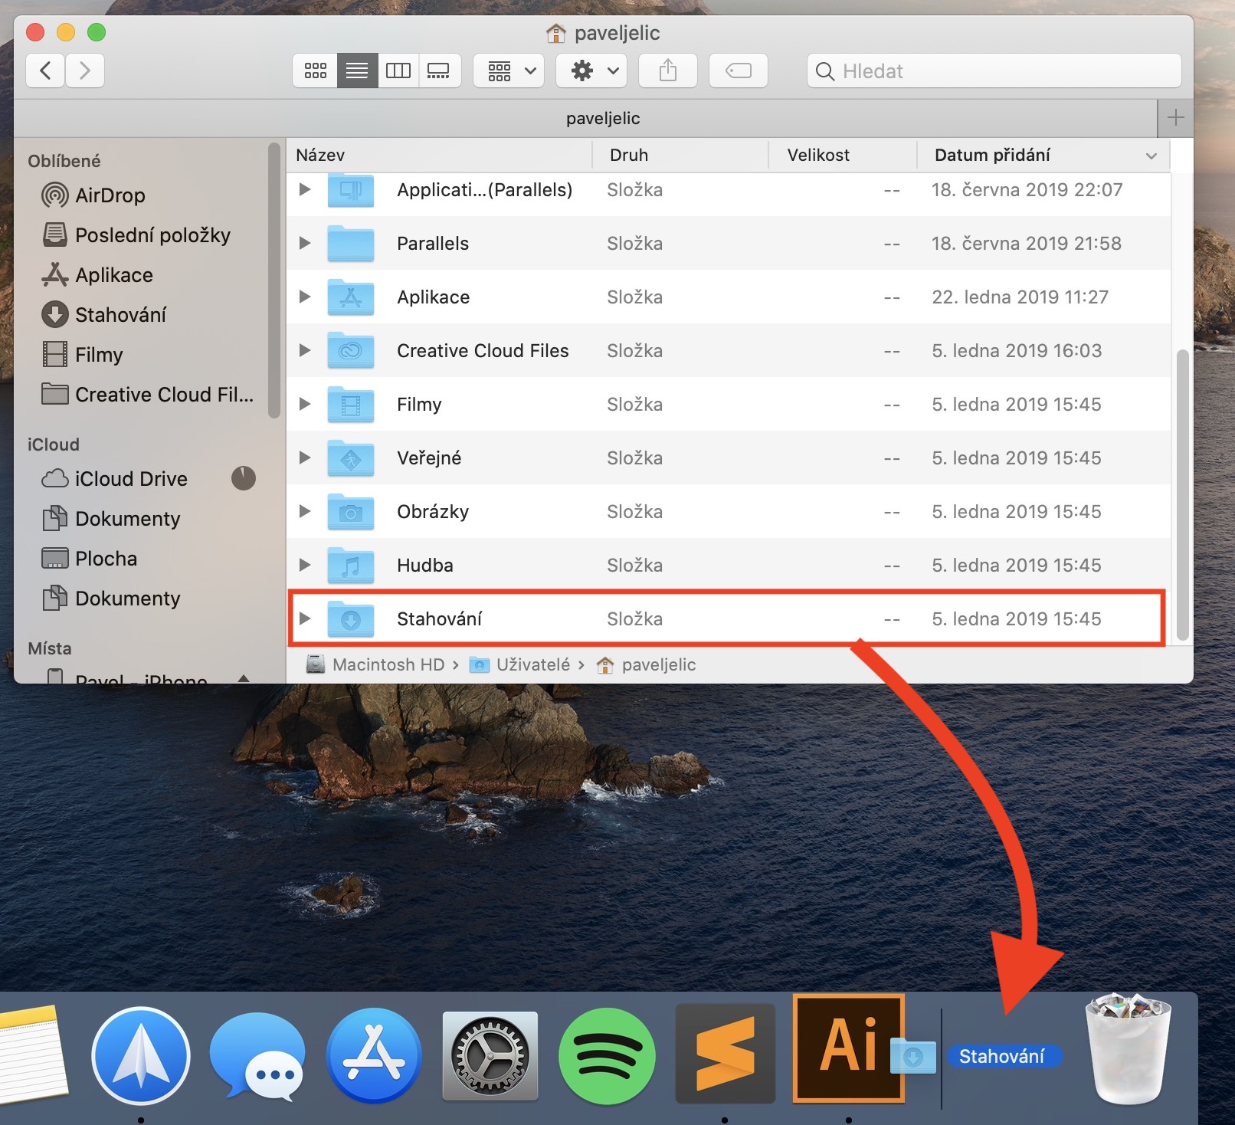The height and width of the screenshot is (1125, 1235).
Task: Open the group-by arrangement dropdown
Action: tap(509, 71)
